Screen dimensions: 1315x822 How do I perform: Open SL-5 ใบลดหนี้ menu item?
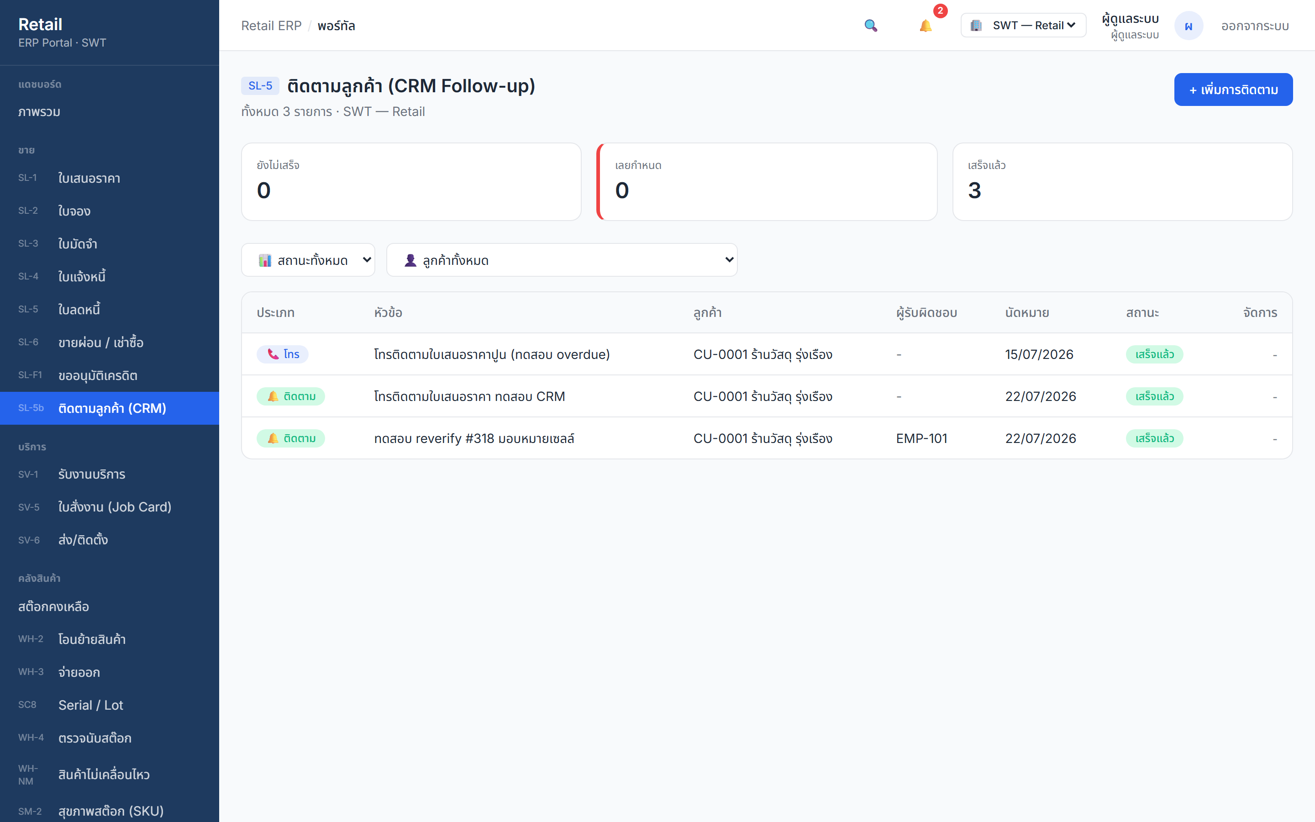pyautogui.click(x=109, y=309)
